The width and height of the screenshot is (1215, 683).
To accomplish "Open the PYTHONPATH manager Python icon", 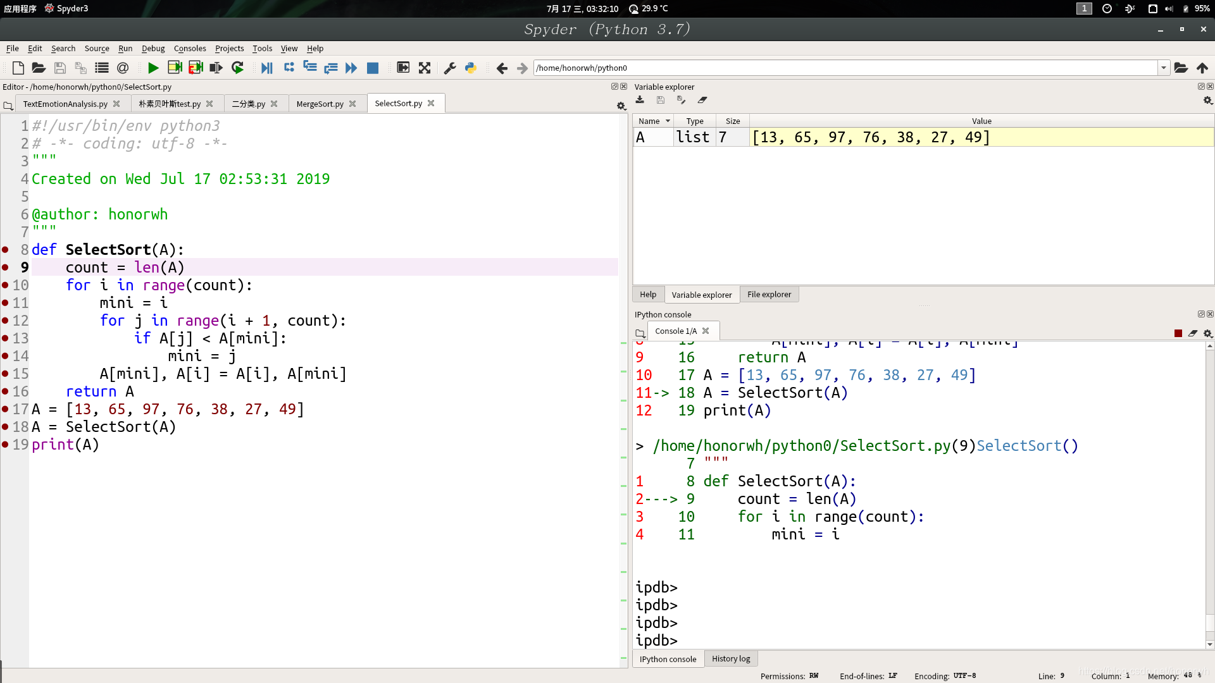I will (471, 68).
